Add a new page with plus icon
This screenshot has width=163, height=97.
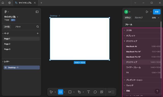[x=38, y=33]
